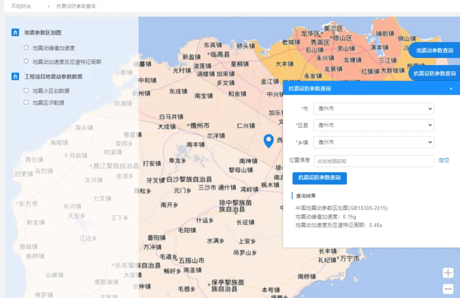
Task: Close the 抗震设防参数查询 dialog
Action: (451, 89)
